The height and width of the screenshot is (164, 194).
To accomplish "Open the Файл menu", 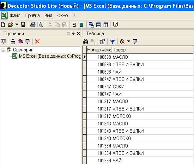I will point(15,16).
